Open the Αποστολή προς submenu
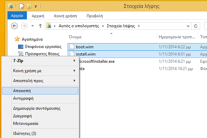Viewport: 207px width, 138px height. [x=40, y=81]
